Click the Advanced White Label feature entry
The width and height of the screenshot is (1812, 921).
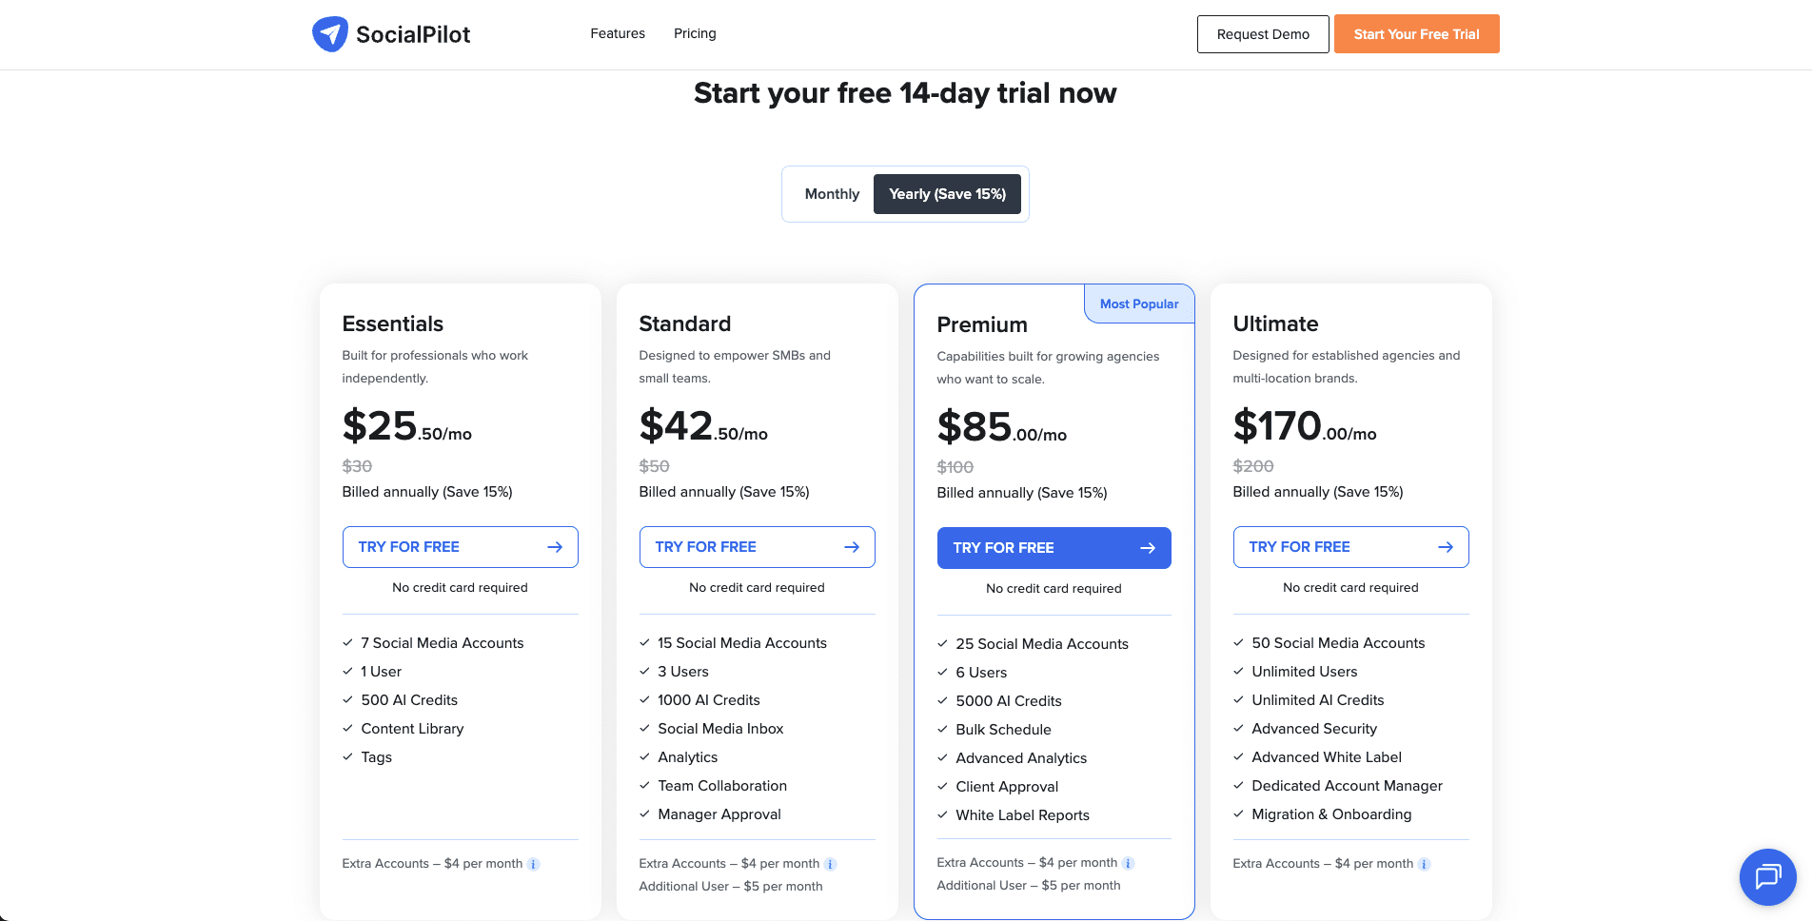1326,756
